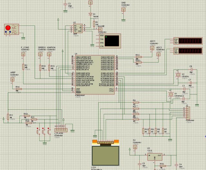Select resistor R16
Viewport: 206px width, 170px height.
[x=163, y=166]
